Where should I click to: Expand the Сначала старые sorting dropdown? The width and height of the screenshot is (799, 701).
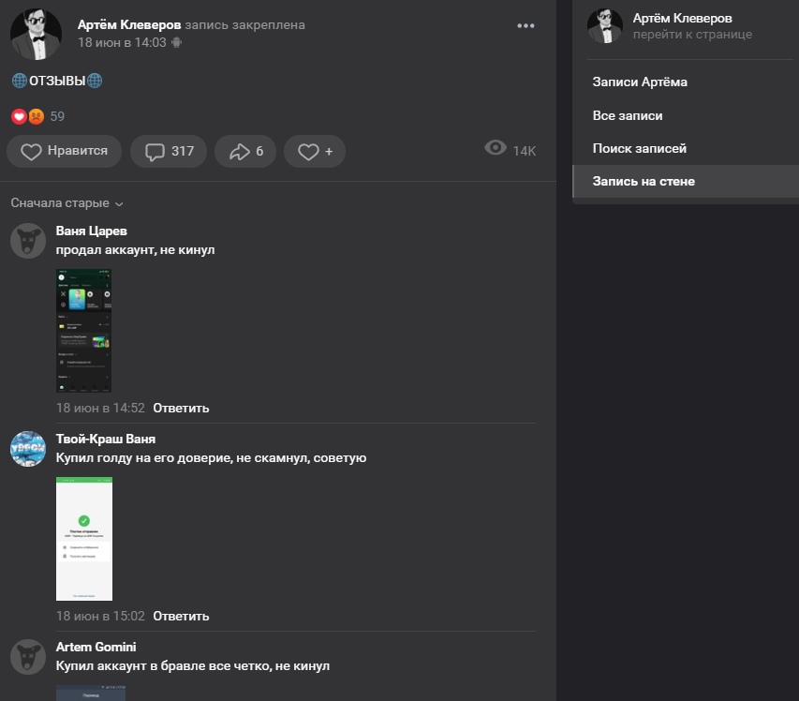[x=67, y=203]
